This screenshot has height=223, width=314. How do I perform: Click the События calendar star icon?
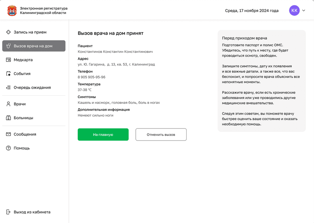[x=9, y=74]
